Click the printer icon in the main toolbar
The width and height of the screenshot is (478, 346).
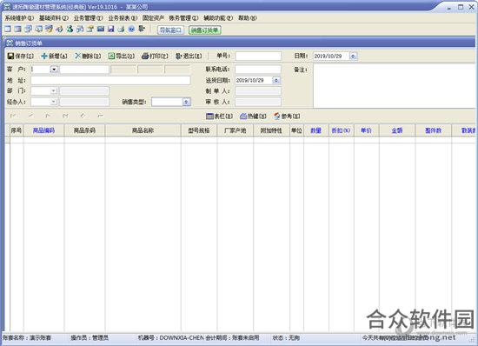(x=121, y=30)
